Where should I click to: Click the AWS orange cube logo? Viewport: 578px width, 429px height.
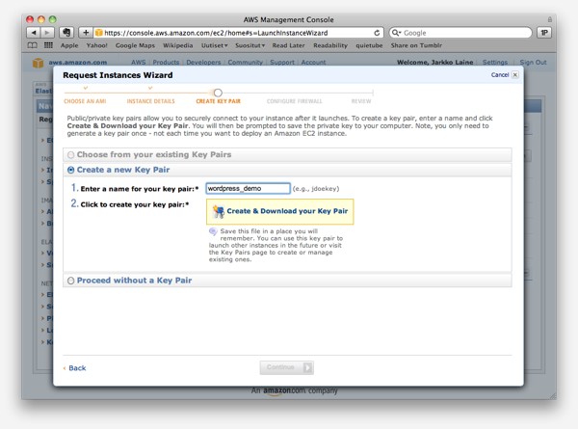coord(38,63)
